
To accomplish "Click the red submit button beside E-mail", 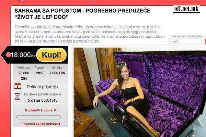I will coord(205,41).
